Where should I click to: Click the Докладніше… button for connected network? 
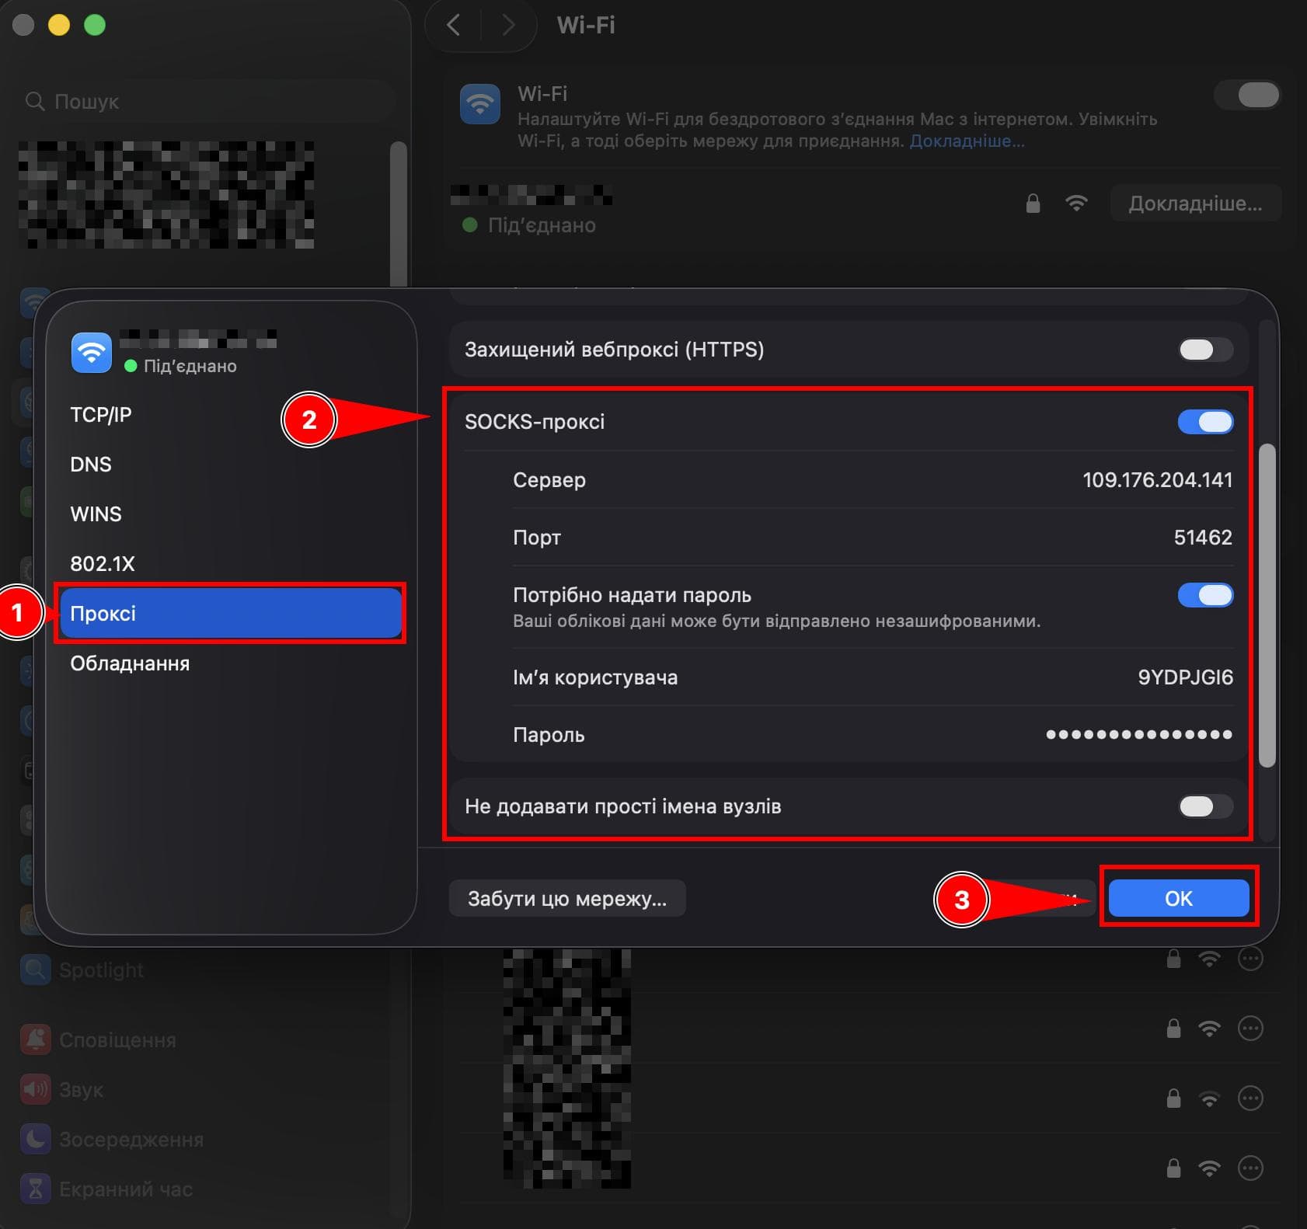tap(1195, 204)
